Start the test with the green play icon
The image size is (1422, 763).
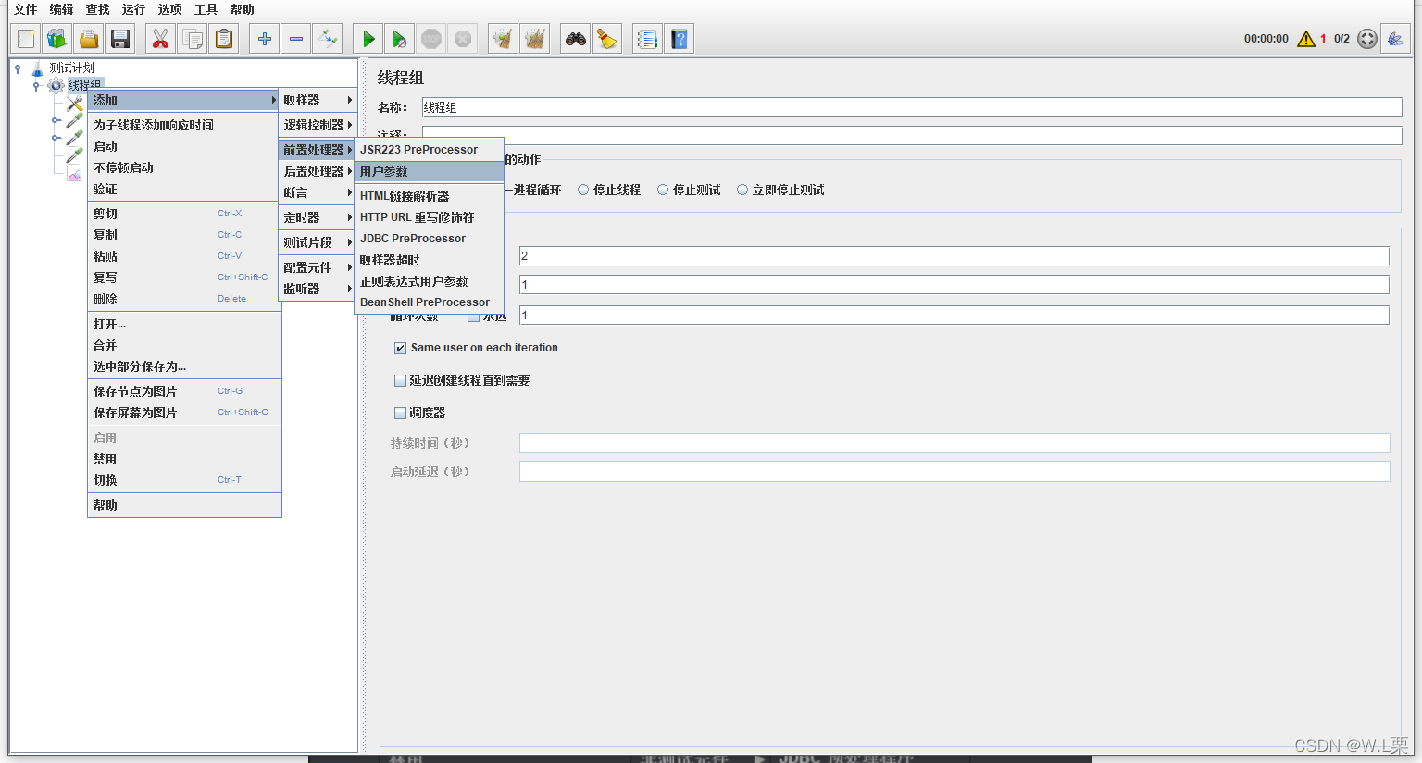click(368, 39)
